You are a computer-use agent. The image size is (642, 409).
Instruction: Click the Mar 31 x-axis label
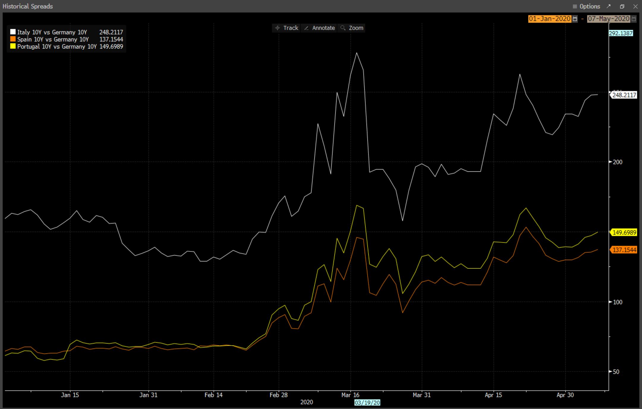(422, 395)
